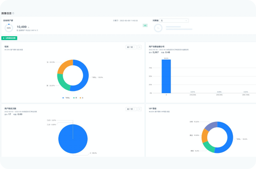Click the purple segment of the VIP level donut
256x169 pixels.
(211, 126)
